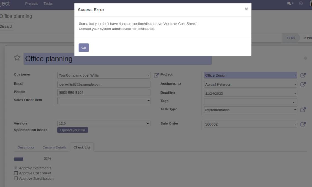312x187 pixels.
Task: Click the Upload your file button
Action: pyautogui.click(x=73, y=130)
